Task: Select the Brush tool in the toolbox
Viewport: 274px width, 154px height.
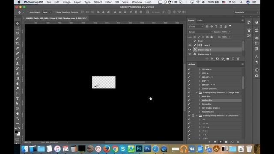Action: pos(17,59)
